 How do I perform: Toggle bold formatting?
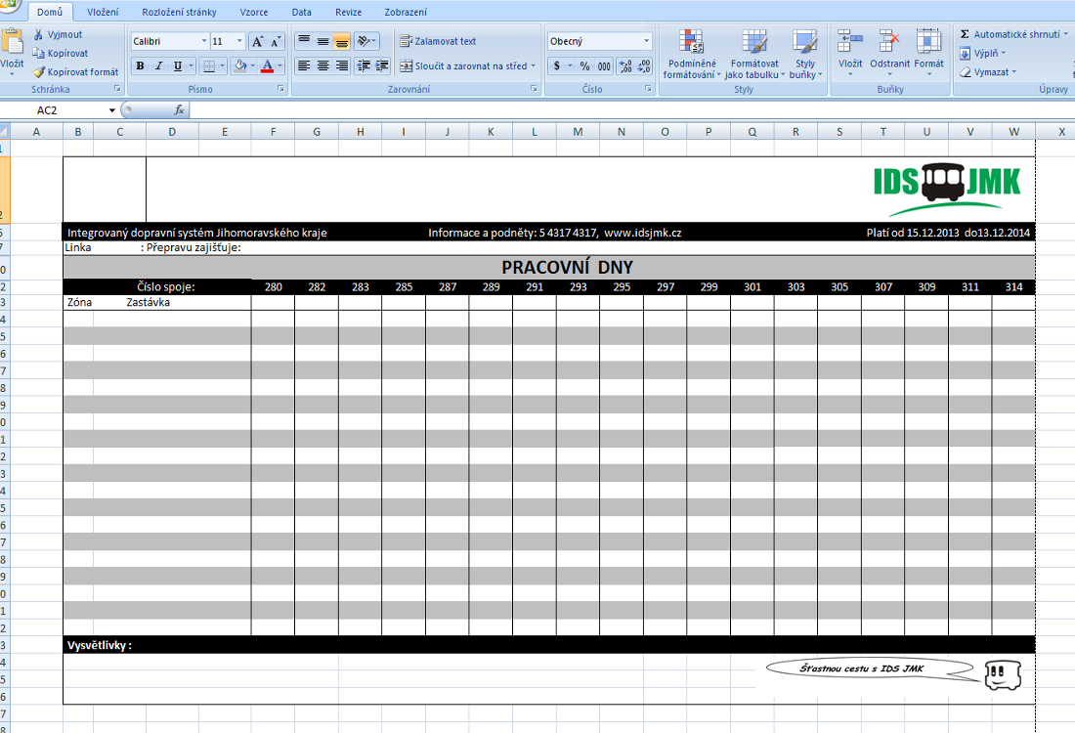tap(140, 66)
